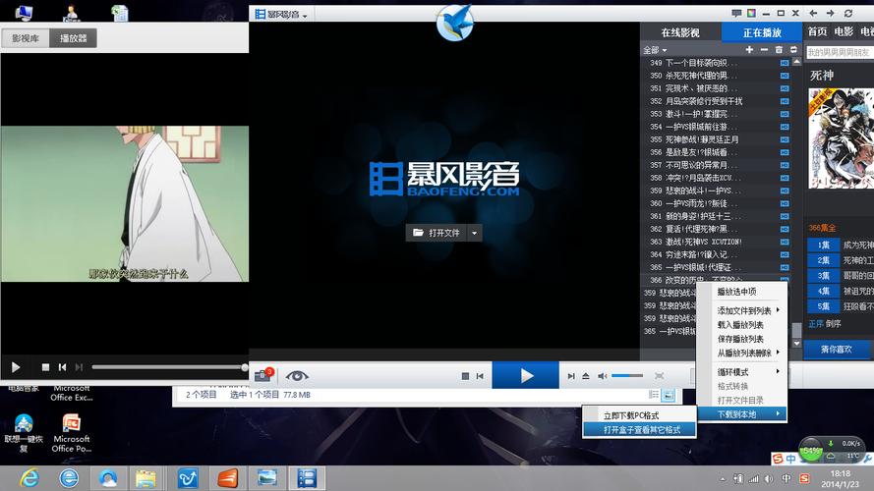Click the fullscreen icon in player bar
874x491 pixels.
[660, 376]
